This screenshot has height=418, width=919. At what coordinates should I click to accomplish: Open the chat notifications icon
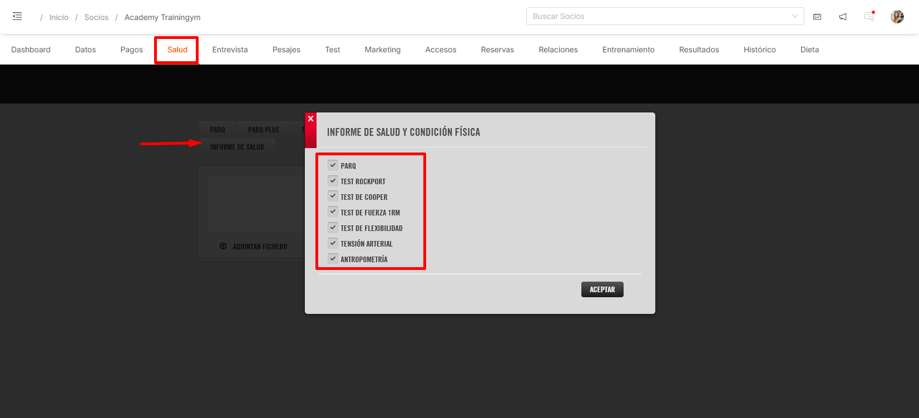(x=869, y=17)
